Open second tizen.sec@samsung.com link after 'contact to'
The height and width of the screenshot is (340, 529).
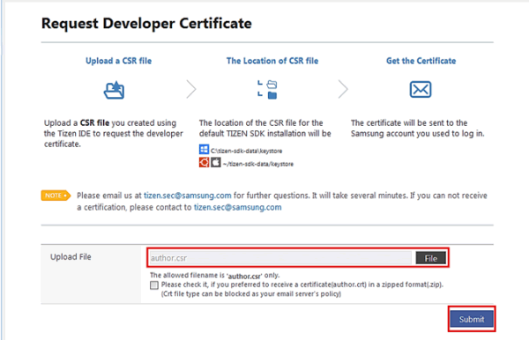(237, 207)
